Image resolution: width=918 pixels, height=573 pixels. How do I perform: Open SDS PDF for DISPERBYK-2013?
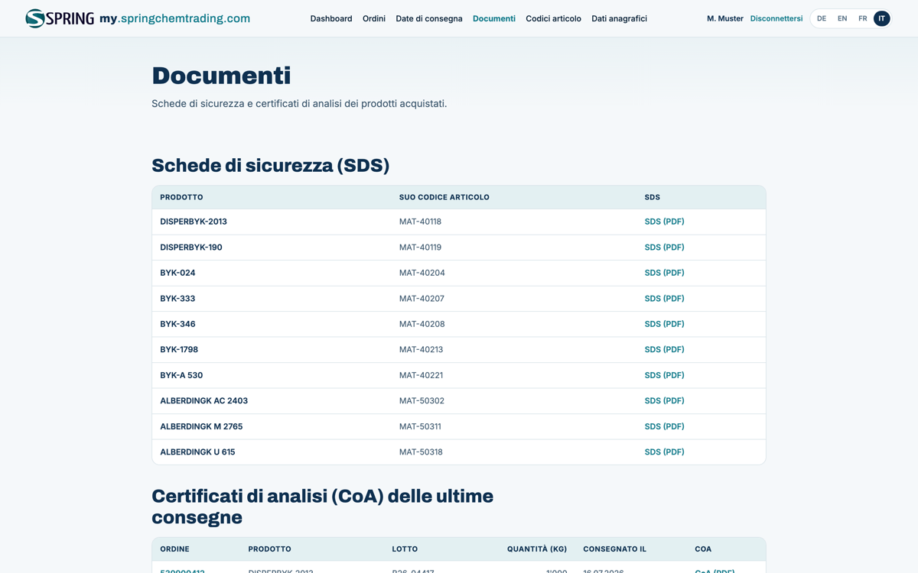pos(664,222)
